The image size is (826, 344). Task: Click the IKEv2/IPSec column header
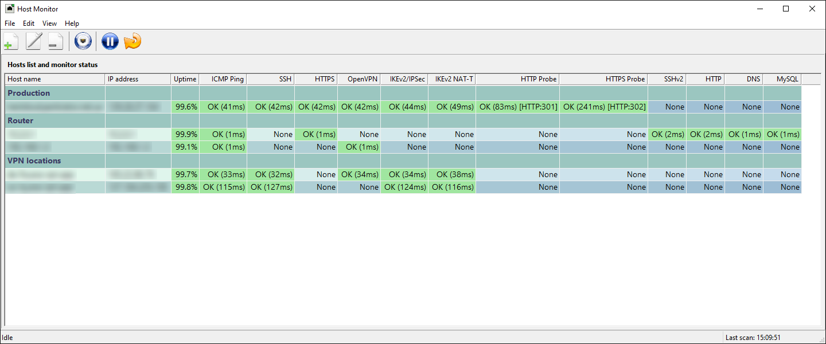(404, 79)
